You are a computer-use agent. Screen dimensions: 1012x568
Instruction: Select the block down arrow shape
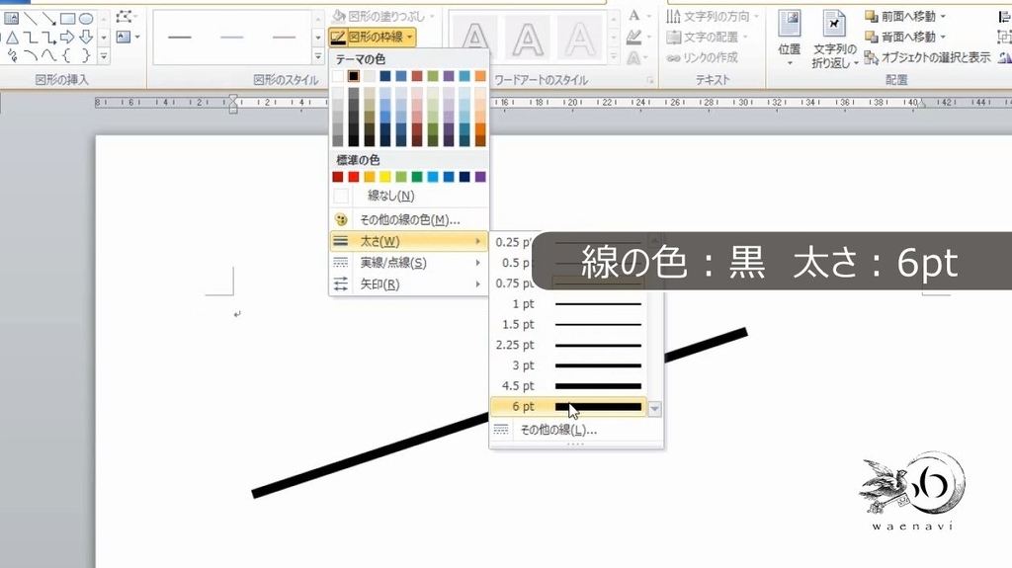click(86, 37)
